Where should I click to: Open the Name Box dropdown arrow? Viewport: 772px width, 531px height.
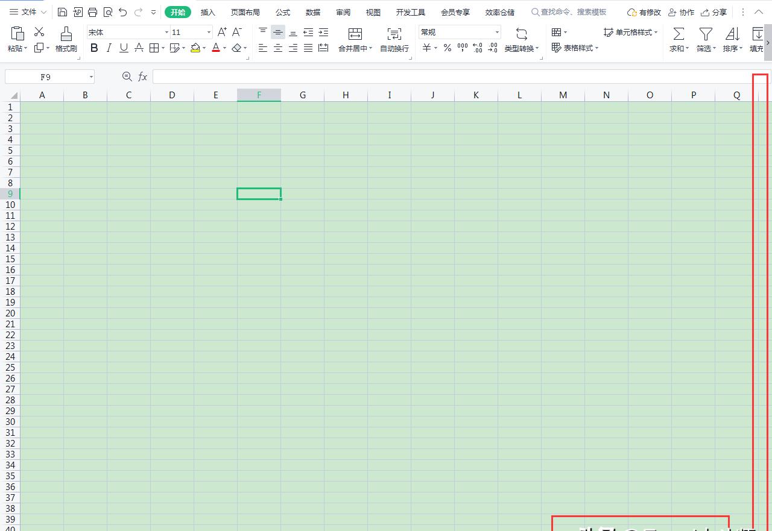coord(91,77)
